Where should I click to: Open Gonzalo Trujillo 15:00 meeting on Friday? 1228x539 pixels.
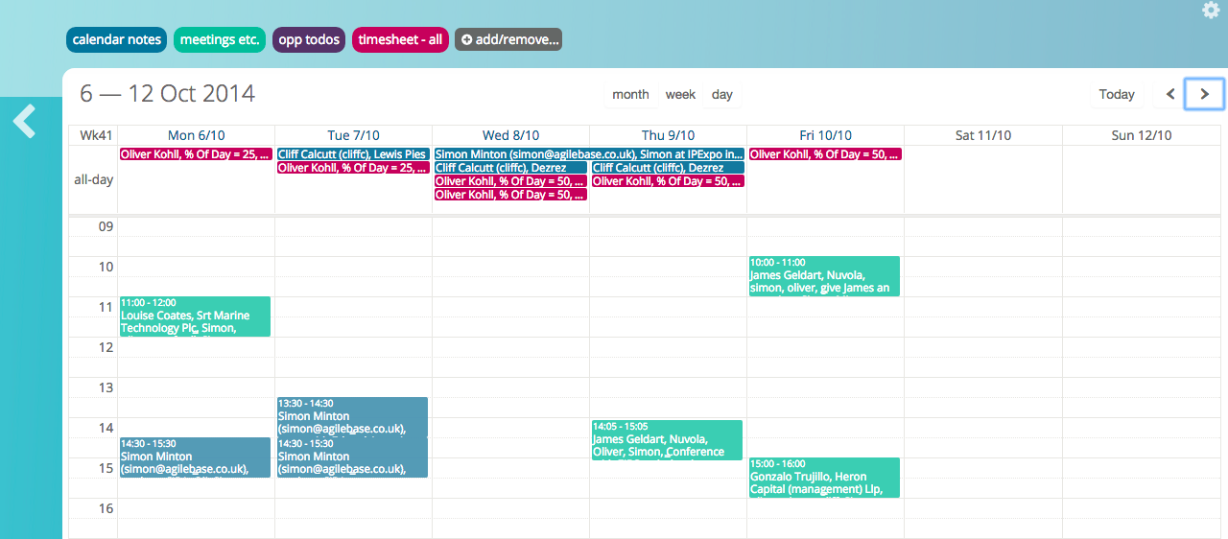point(824,478)
